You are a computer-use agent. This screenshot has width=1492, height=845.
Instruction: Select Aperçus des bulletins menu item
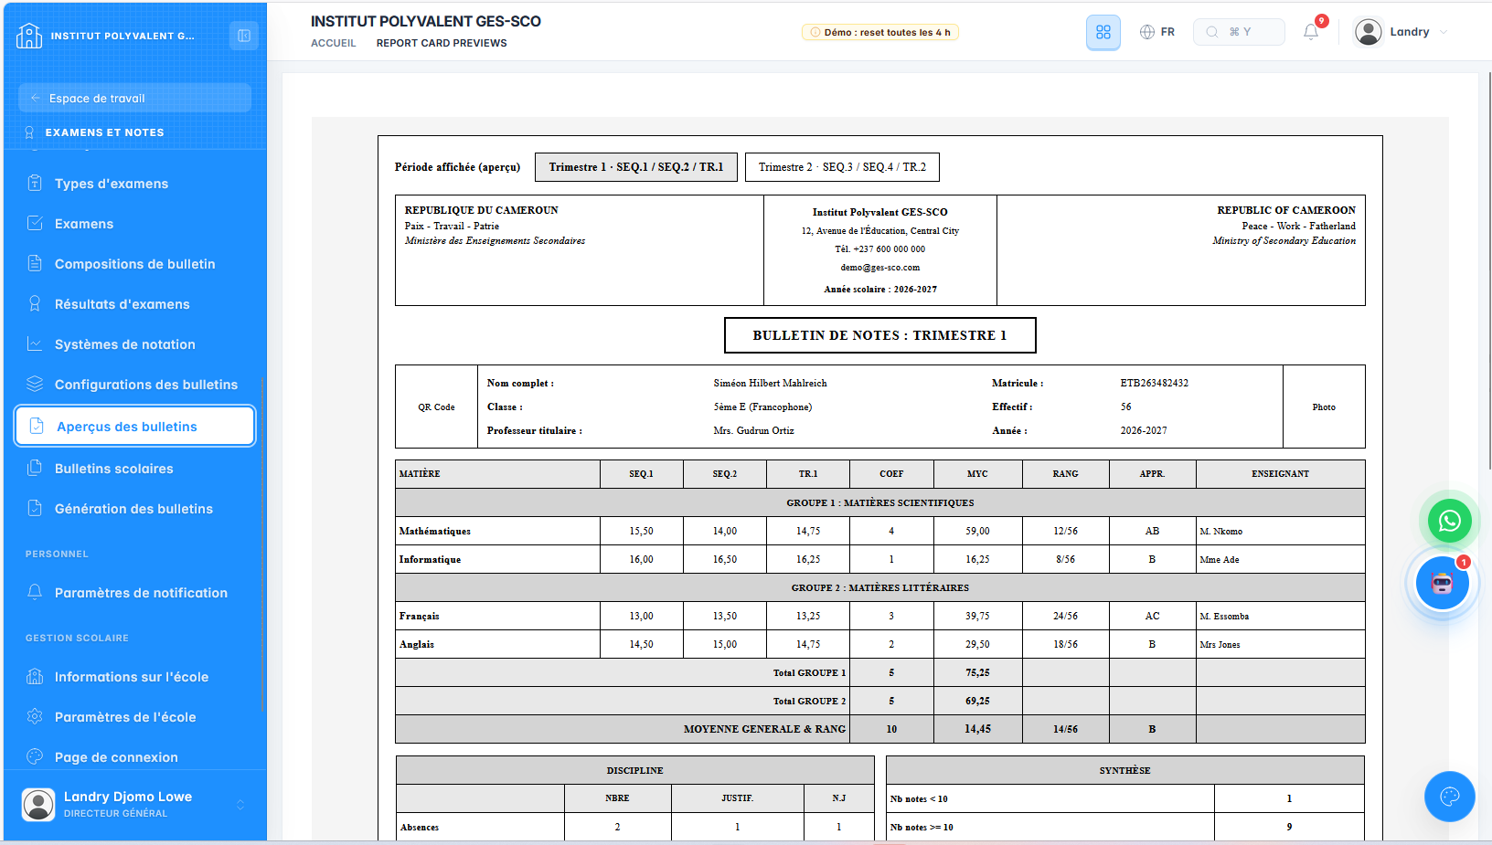(134, 426)
